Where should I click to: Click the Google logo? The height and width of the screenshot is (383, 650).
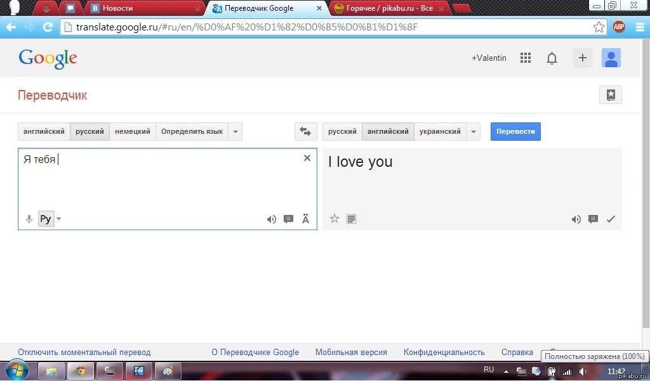click(48, 59)
